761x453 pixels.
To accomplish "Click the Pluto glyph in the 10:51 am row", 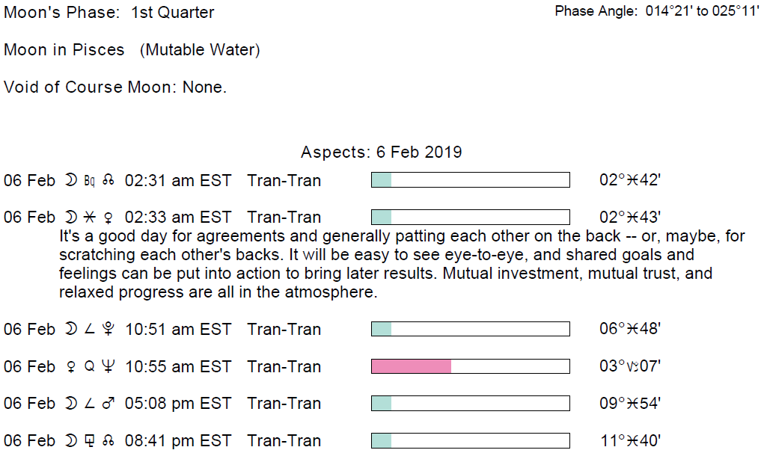I will (x=109, y=330).
